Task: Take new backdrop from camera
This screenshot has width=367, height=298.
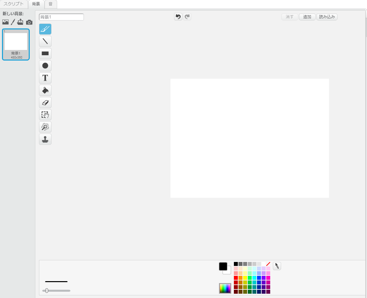Action: 29,22
